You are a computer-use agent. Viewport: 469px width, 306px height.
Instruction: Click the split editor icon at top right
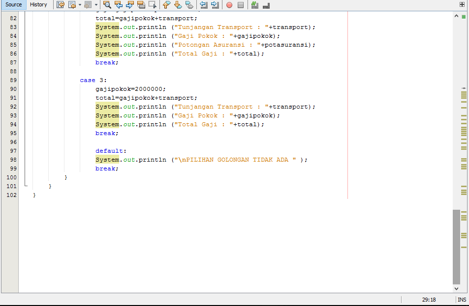(x=462, y=4)
